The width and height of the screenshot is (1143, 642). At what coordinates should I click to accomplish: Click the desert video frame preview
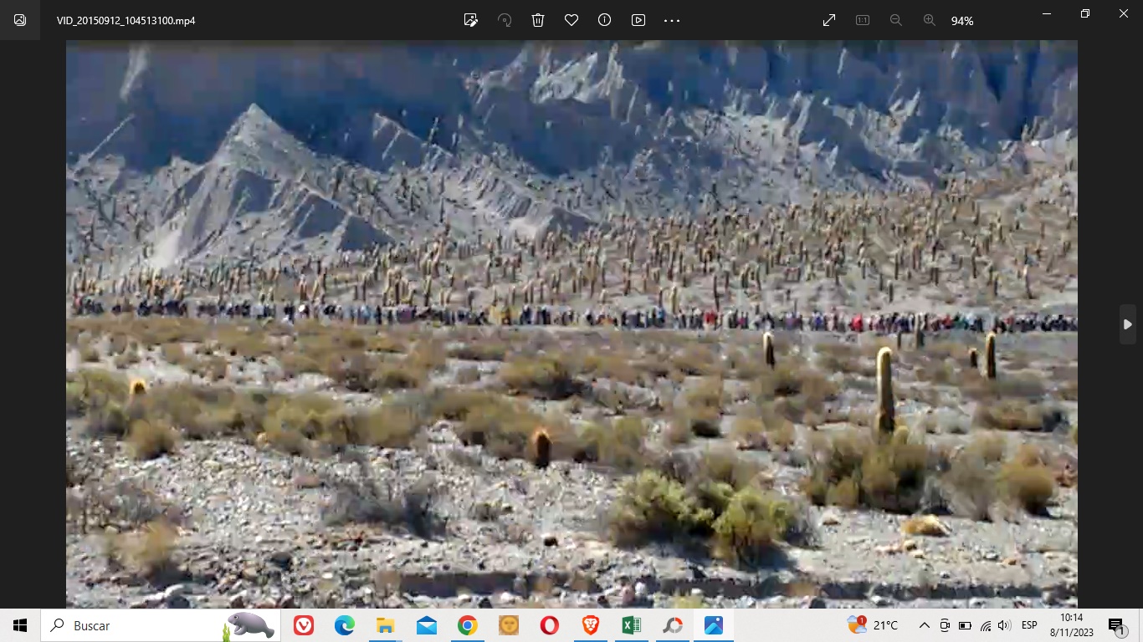(571, 324)
